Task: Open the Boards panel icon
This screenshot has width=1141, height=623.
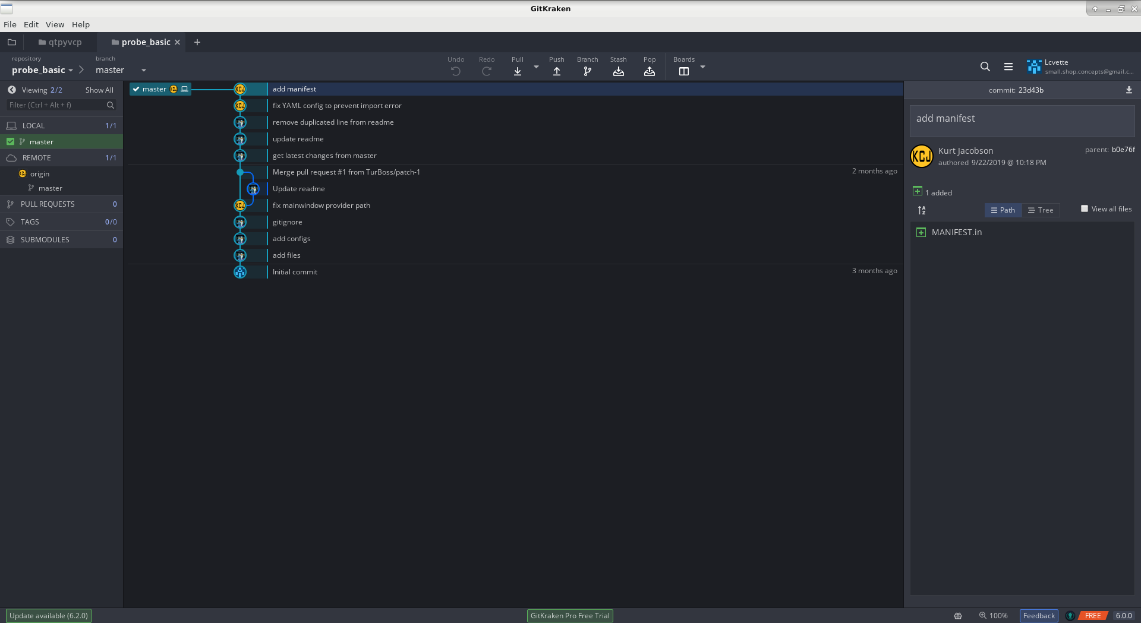Action: (x=683, y=71)
